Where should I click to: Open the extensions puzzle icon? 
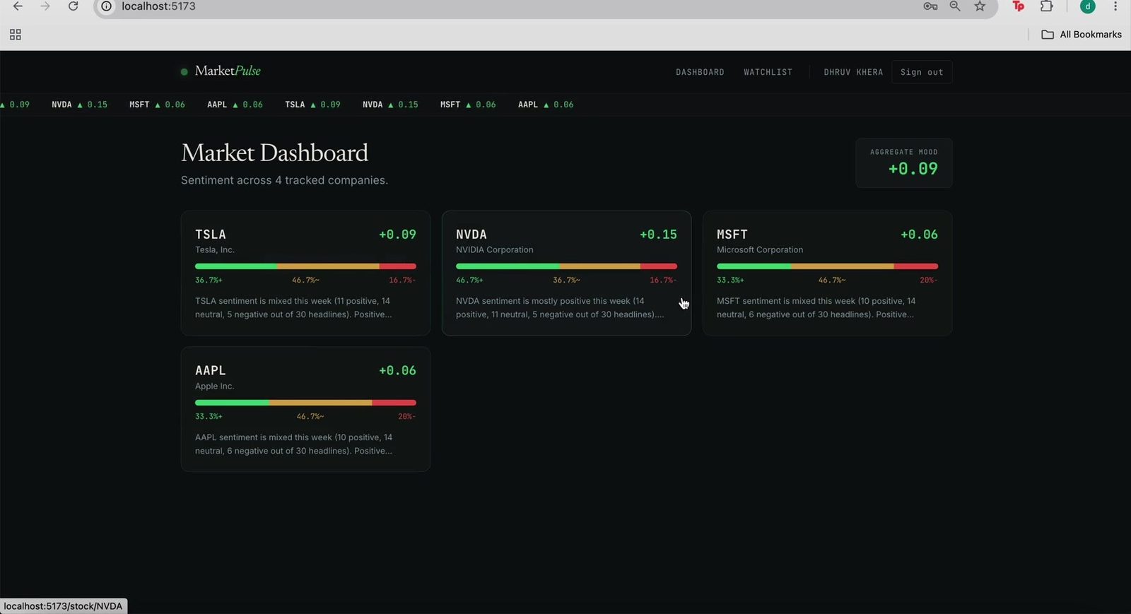[x=1047, y=6]
